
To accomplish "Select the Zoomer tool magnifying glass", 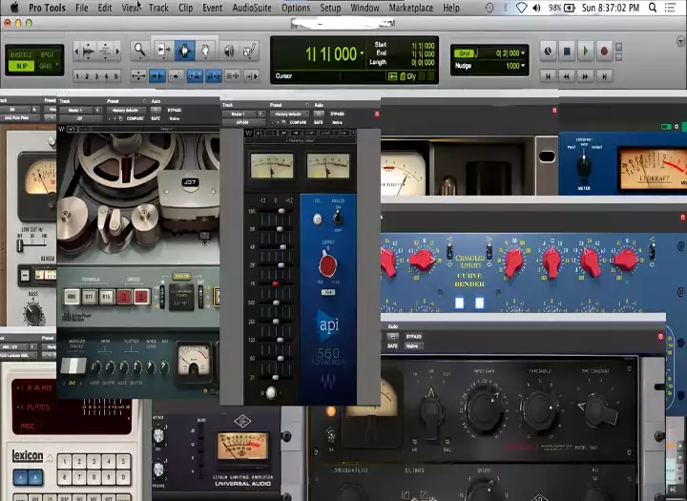I will (139, 51).
